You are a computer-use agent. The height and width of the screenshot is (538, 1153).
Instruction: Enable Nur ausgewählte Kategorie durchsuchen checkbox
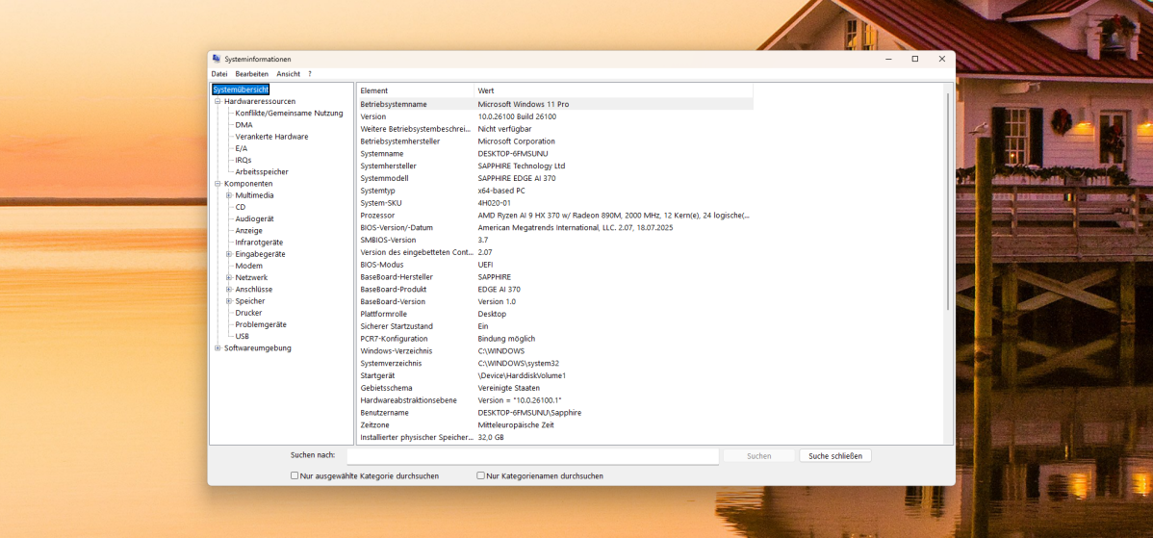[295, 475]
